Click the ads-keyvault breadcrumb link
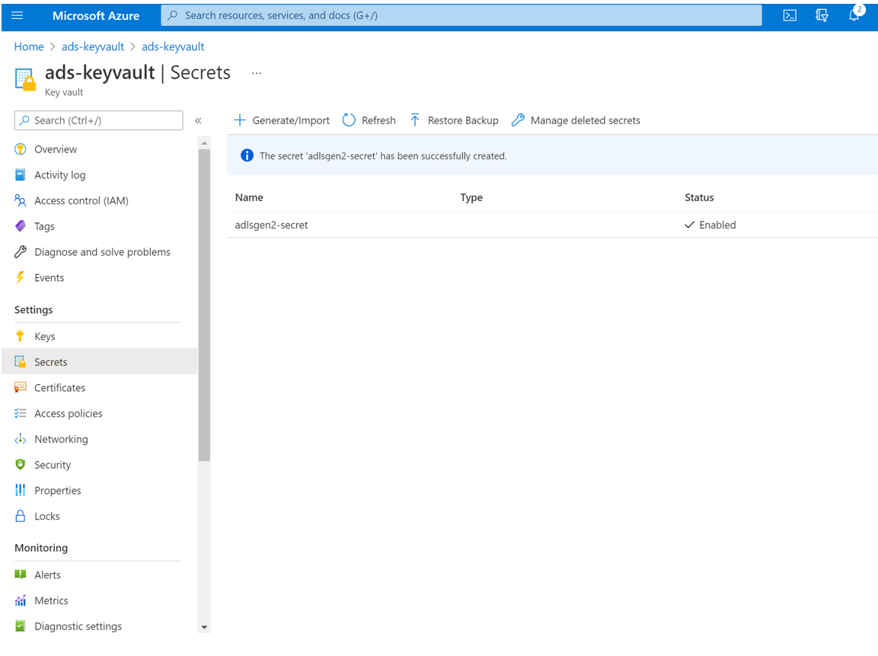Image resolution: width=878 pixels, height=656 pixels. point(92,46)
